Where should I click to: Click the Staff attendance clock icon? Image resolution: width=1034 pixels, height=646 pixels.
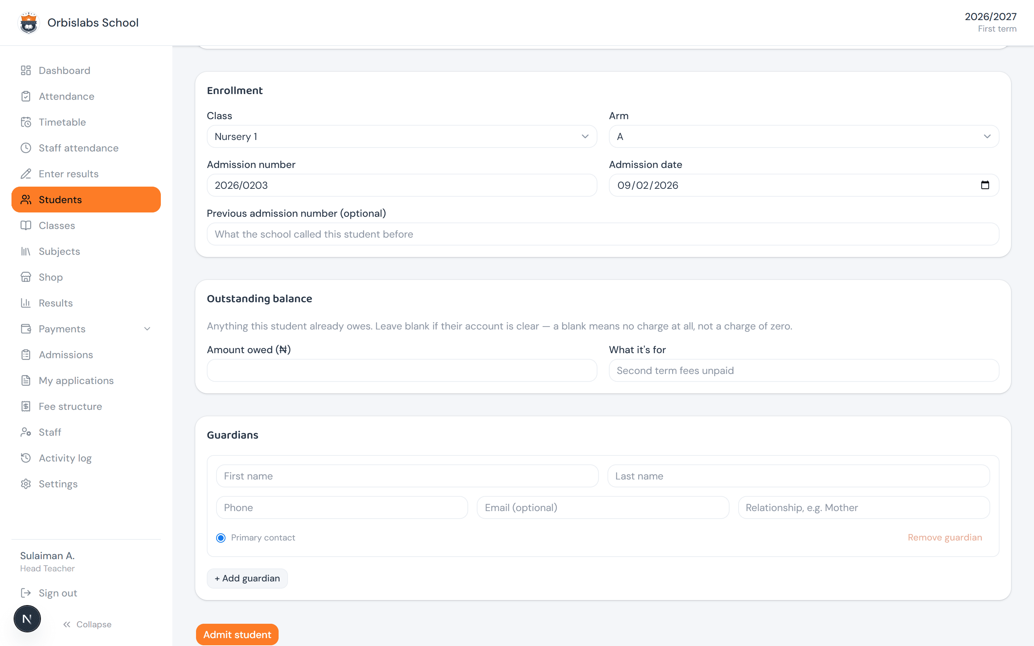click(25, 148)
